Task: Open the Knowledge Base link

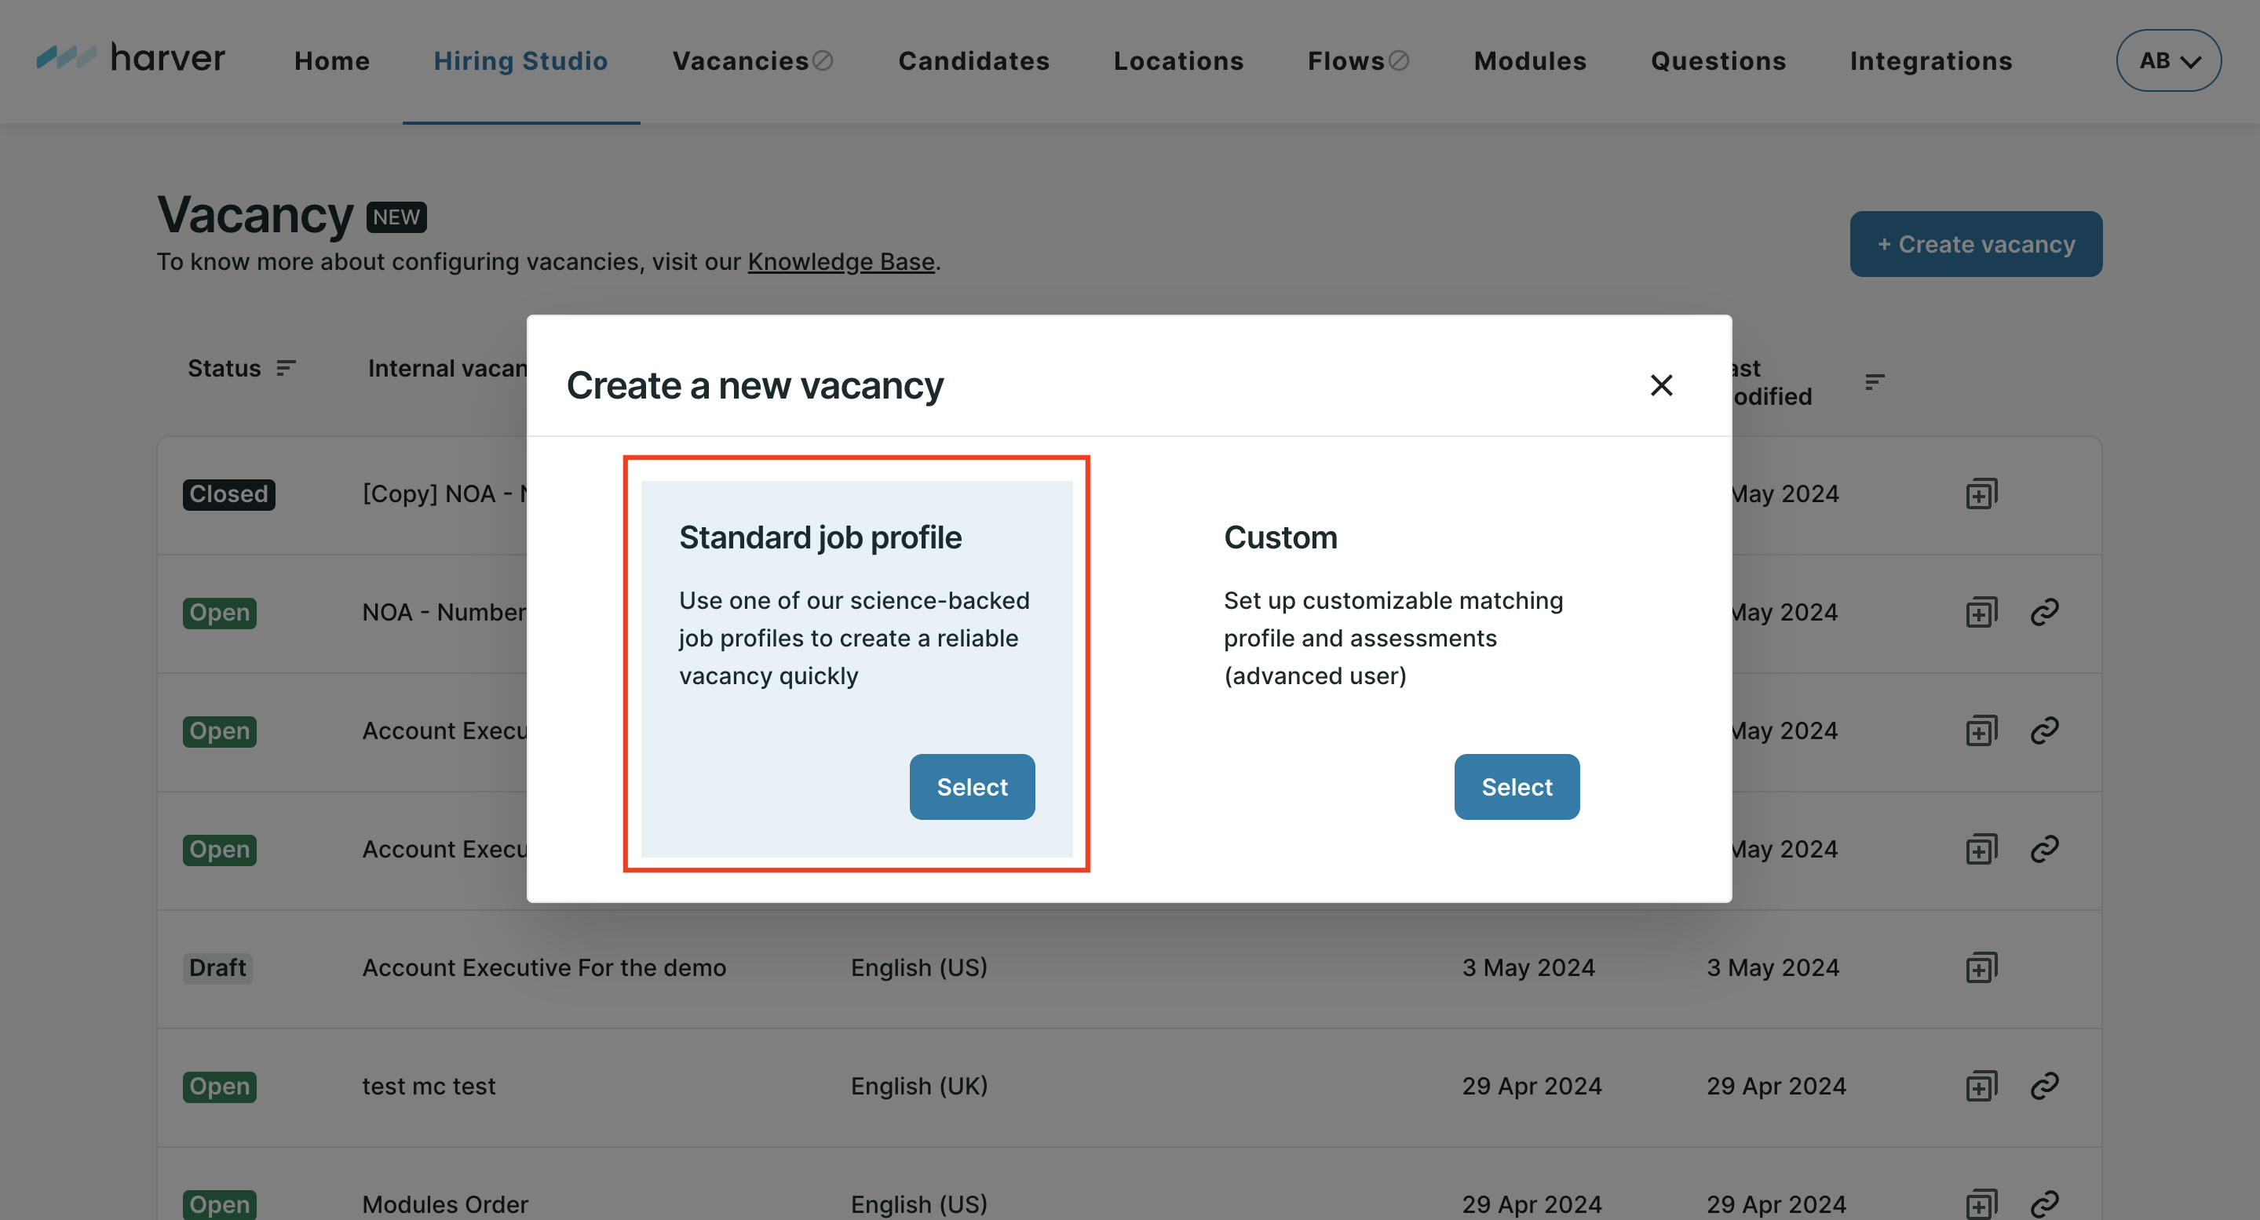Action: pyautogui.click(x=841, y=261)
